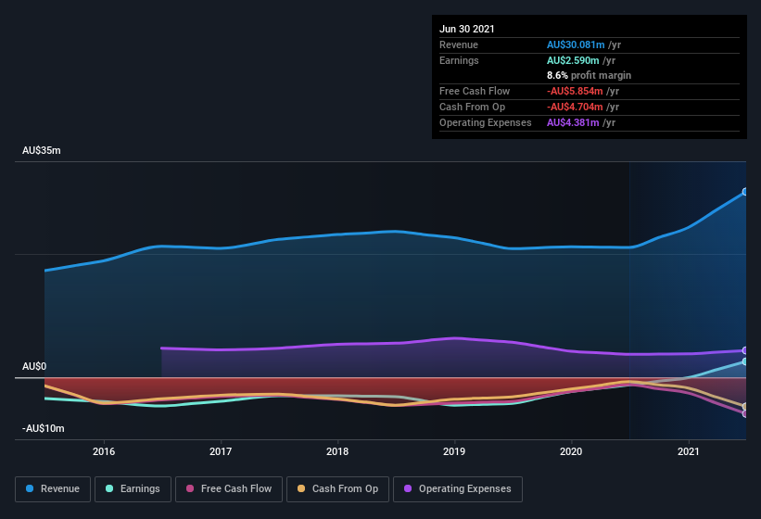
Task: Click the 8.6% profit margin text
Action: [589, 75]
